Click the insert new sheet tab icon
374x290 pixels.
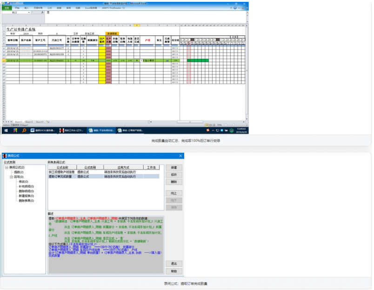(48, 122)
